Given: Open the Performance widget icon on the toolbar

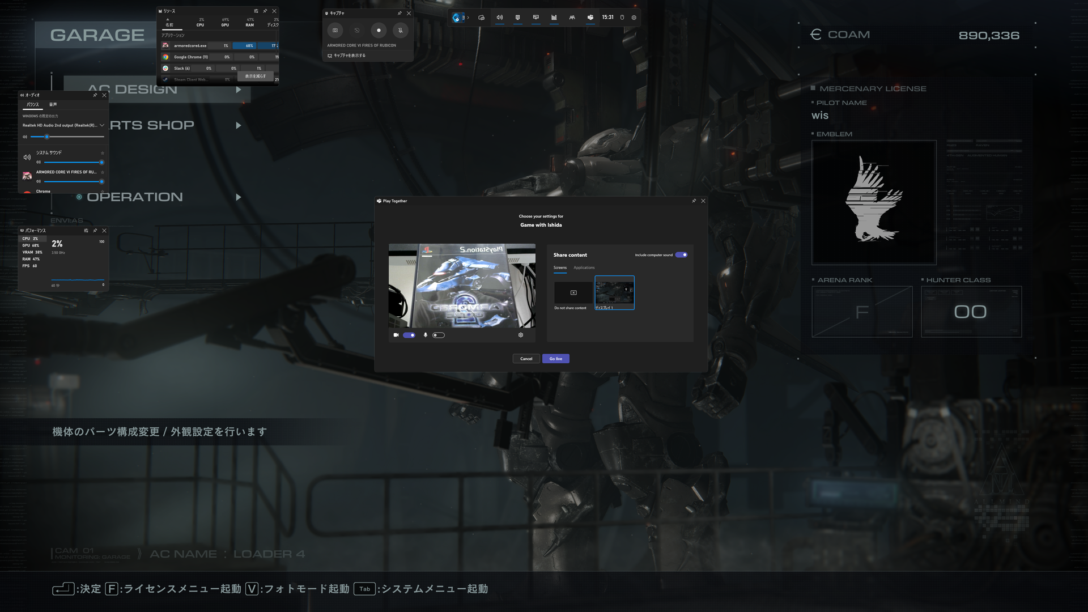Looking at the screenshot, I should click(554, 18).
